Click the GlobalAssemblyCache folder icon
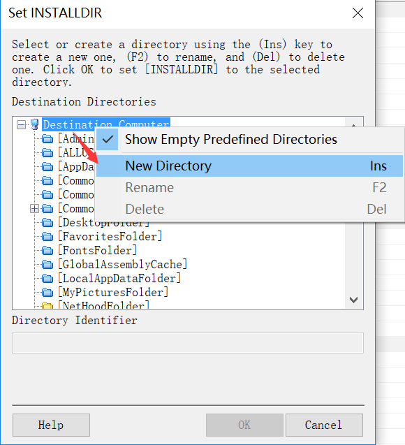405x445 pixels. tap(47, 265)
